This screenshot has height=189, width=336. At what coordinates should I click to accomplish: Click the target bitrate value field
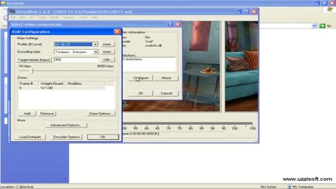pos(76,59)
